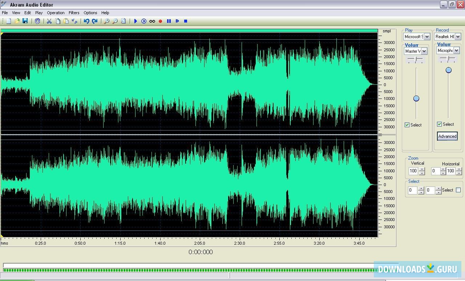Open the Microphone volume source dropdown
This screenshot has height=281, width=465.
click(x=457, y=50)
